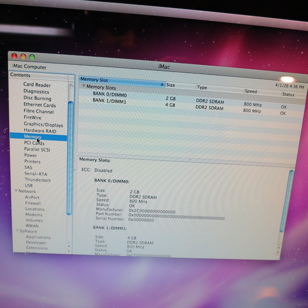Select Graphics/Displays in Contents list
Image resolution: width=308 pixels, height=308 pixels.
coord(43,124)
